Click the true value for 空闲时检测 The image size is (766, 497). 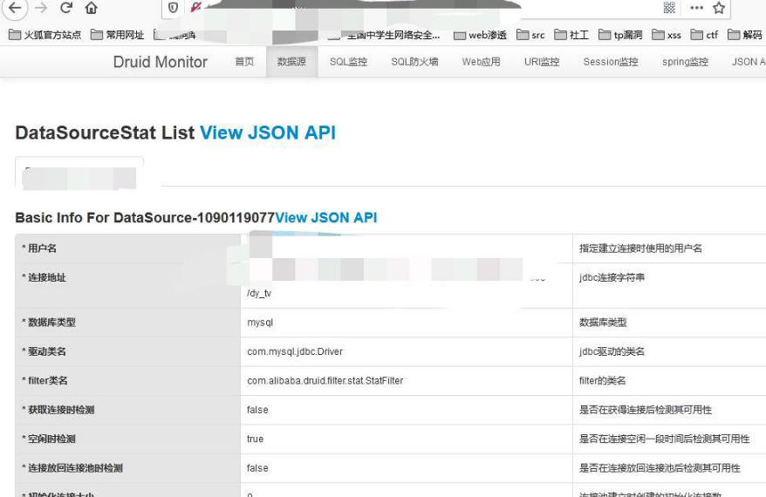(255, 439)
